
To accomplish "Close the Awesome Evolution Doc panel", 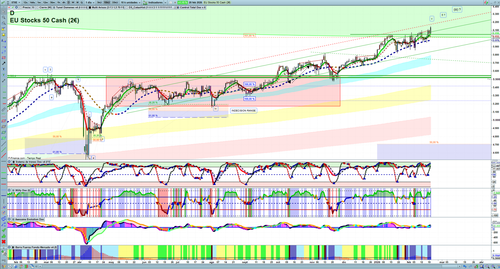I will tap(9, 219).
